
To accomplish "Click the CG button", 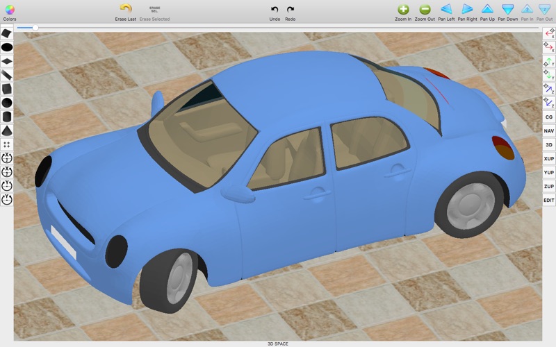I will (x=548, y=117).
